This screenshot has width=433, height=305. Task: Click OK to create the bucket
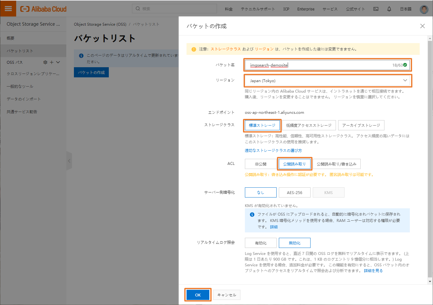(198, 295)
